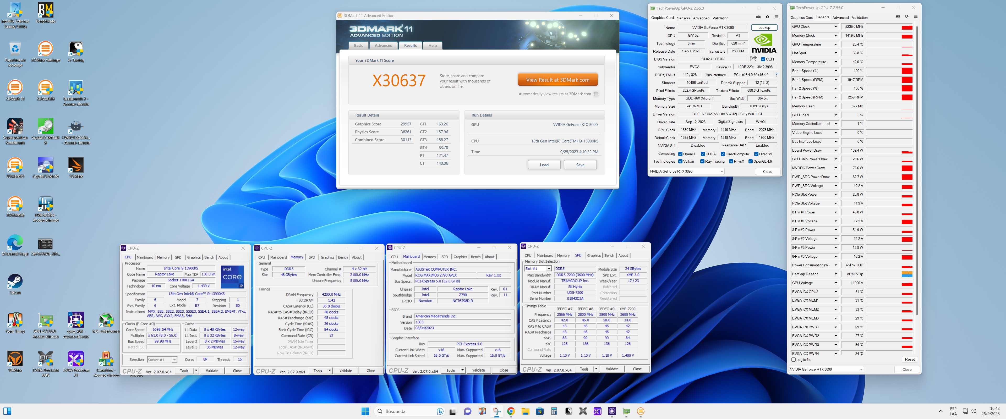
Task: Open Tools dropdown arrow in CPU-Z Memory window
Action: [x=330, y=371]
